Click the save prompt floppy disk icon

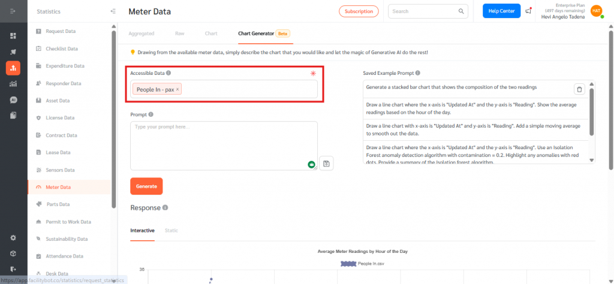[327, 164]
